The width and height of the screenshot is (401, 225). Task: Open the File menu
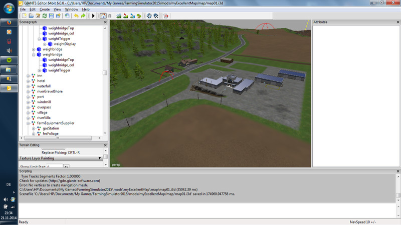click(23, 9)
